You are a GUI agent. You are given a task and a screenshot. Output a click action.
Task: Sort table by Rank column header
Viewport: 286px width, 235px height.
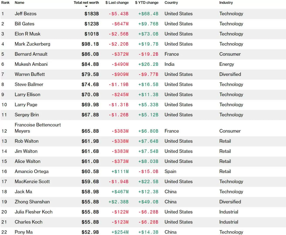[5, 3]
